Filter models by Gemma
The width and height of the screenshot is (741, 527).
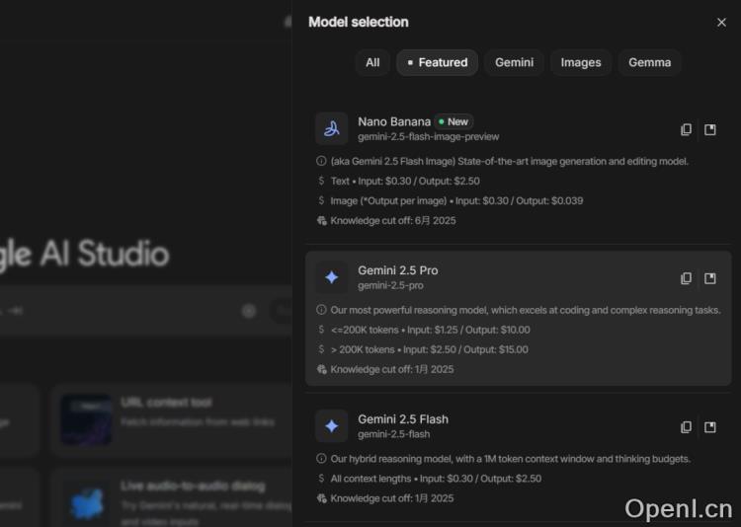[x=649, y=63]
